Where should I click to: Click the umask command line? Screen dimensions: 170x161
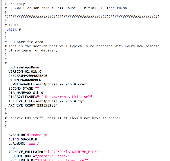click(x=14, y=29)
